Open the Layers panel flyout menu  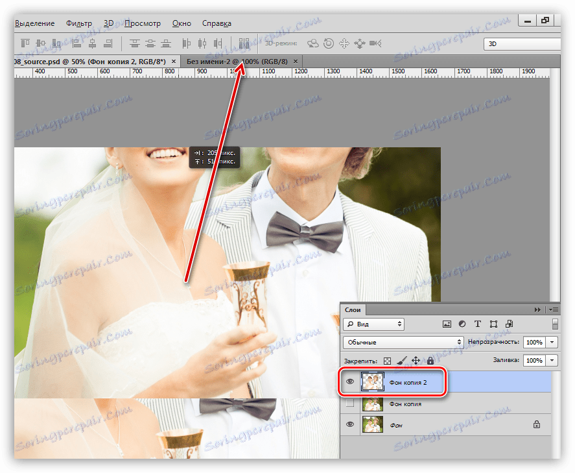[x=554, y=309]
